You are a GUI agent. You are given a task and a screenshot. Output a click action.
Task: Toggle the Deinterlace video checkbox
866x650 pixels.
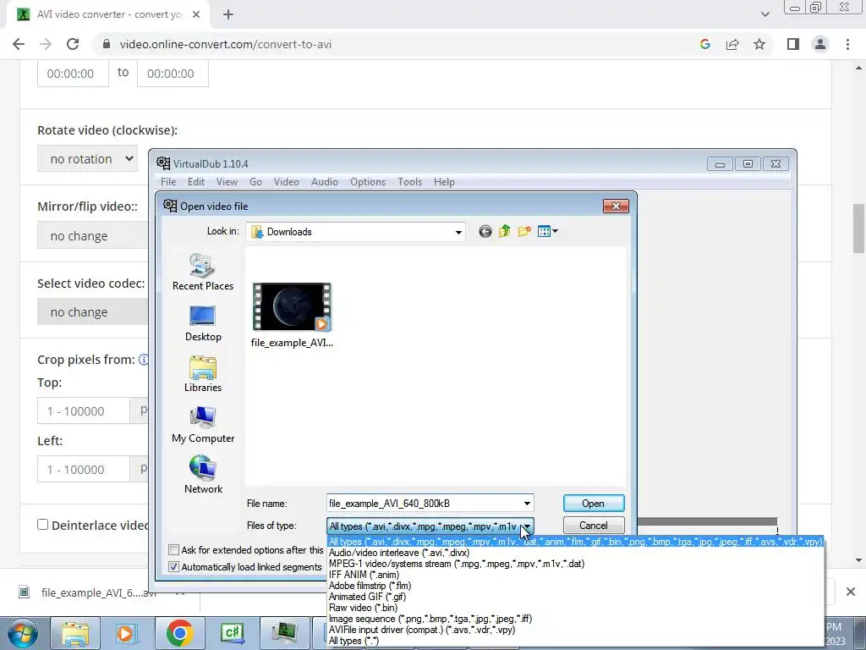click(42, 525)
